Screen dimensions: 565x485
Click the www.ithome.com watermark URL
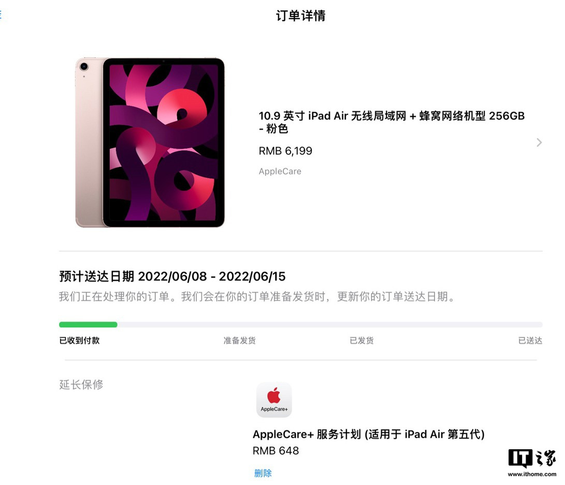pyautogui.click(x=532, y=474)
